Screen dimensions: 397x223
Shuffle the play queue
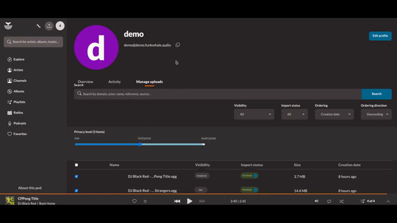point(341,201)
